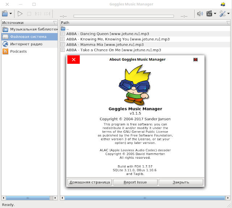
Task: Stop playback with the Stop button
Action: [29, 14]
